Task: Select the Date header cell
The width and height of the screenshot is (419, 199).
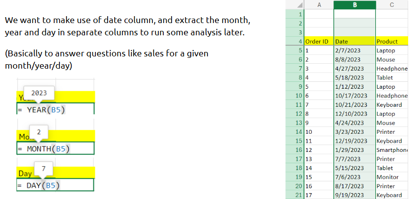Action: 354,41
